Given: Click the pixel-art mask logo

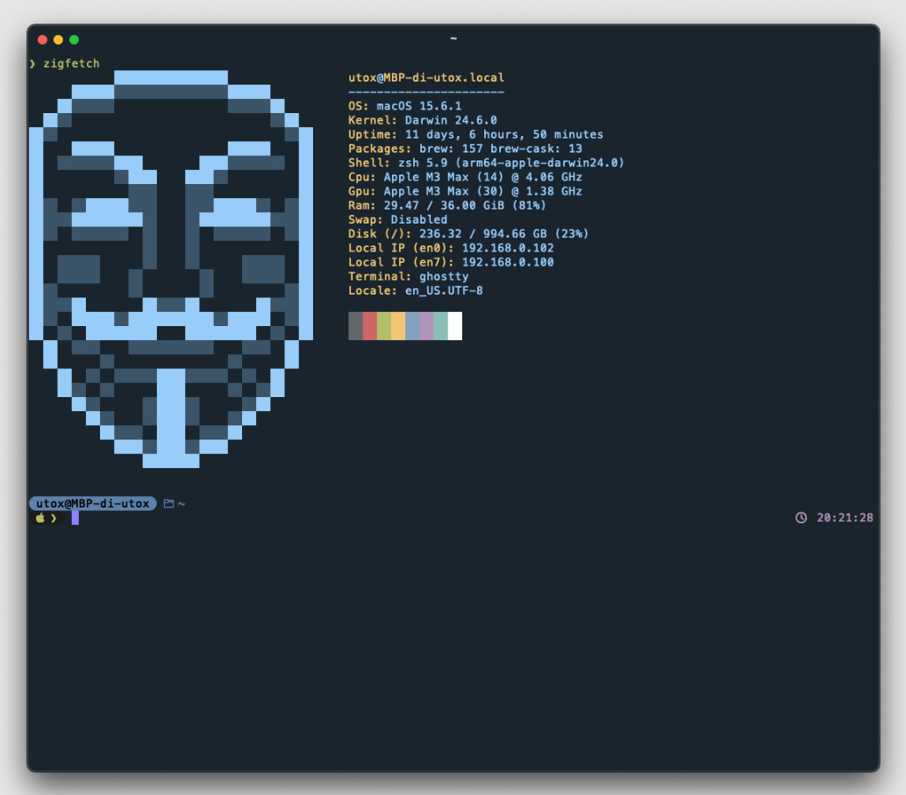Looking at the screenshot, I should (x=171, y=269).
